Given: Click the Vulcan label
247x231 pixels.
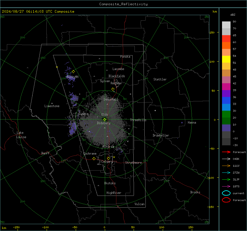Looking at the screenshot, I should click(x=140, y=204).
